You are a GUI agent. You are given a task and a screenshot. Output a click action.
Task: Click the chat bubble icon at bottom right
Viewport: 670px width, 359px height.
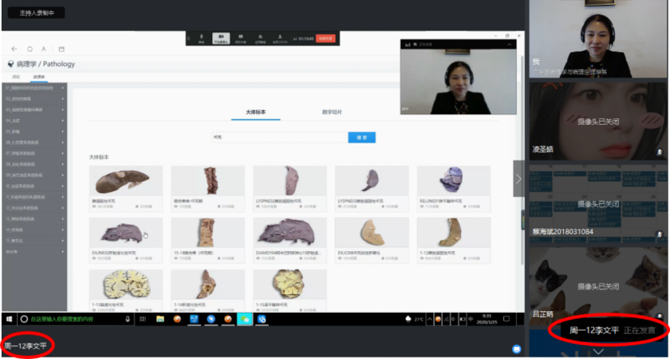pos(516,348)
